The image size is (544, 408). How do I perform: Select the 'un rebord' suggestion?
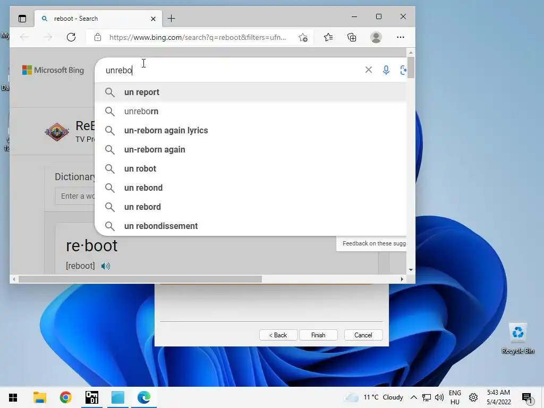(x=251, y=207)
